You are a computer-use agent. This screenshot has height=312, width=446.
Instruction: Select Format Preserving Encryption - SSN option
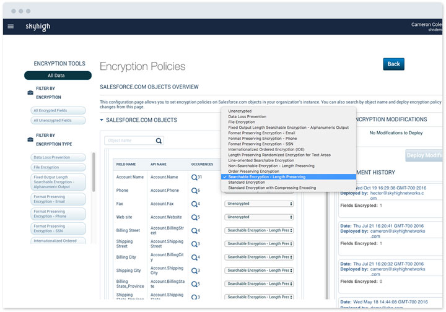289,144
